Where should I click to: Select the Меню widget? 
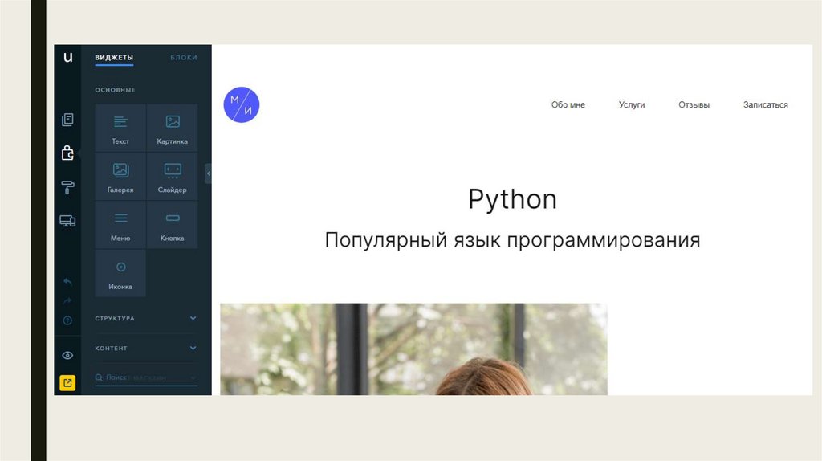pyautogui.click(x=120, y=225)
